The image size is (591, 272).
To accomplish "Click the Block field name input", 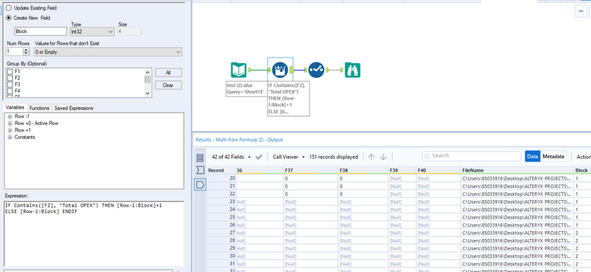I will (x=40, y=32).
